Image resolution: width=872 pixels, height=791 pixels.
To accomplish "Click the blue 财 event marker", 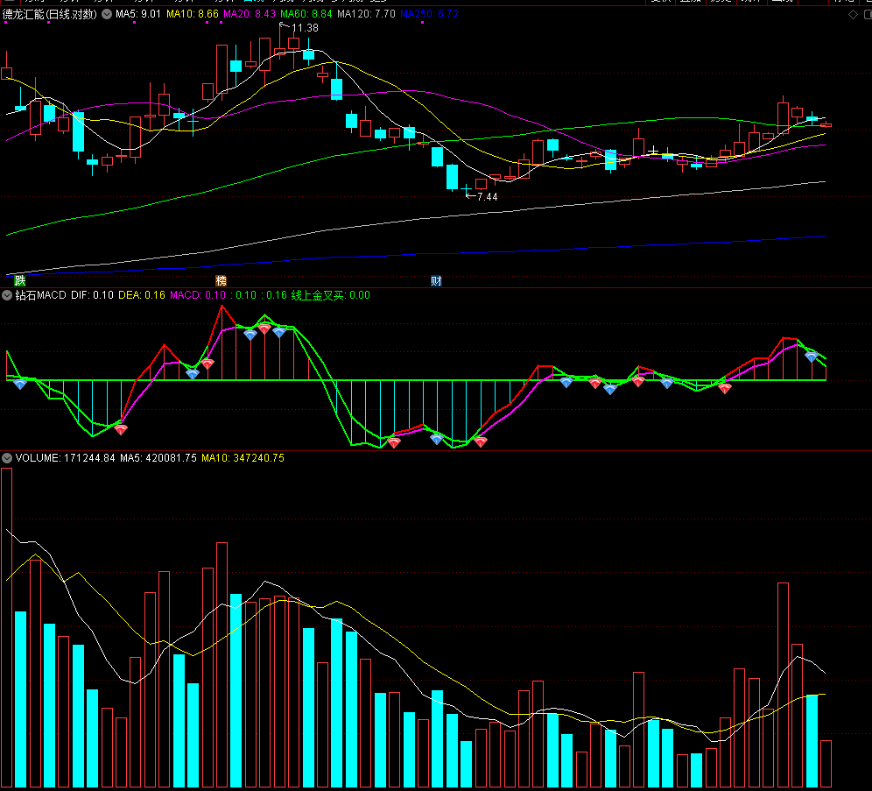I will point(436,280).
